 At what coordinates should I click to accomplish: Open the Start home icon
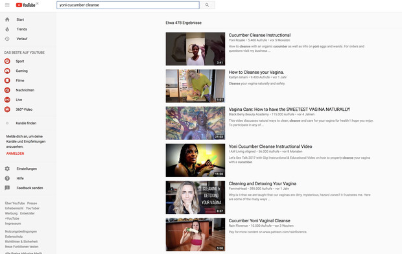tap(7, 19)
